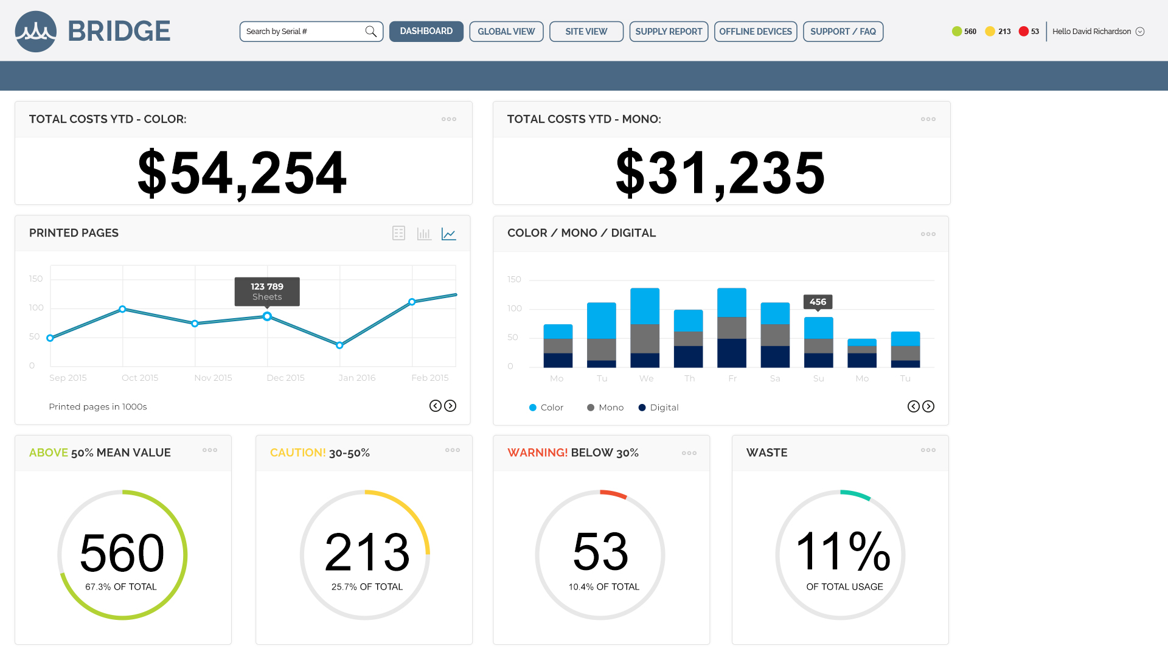This screenshot has width=1168, height=657.
Task: Click the Oct 2015 data point on line chart
Action: tap(122, 309)
